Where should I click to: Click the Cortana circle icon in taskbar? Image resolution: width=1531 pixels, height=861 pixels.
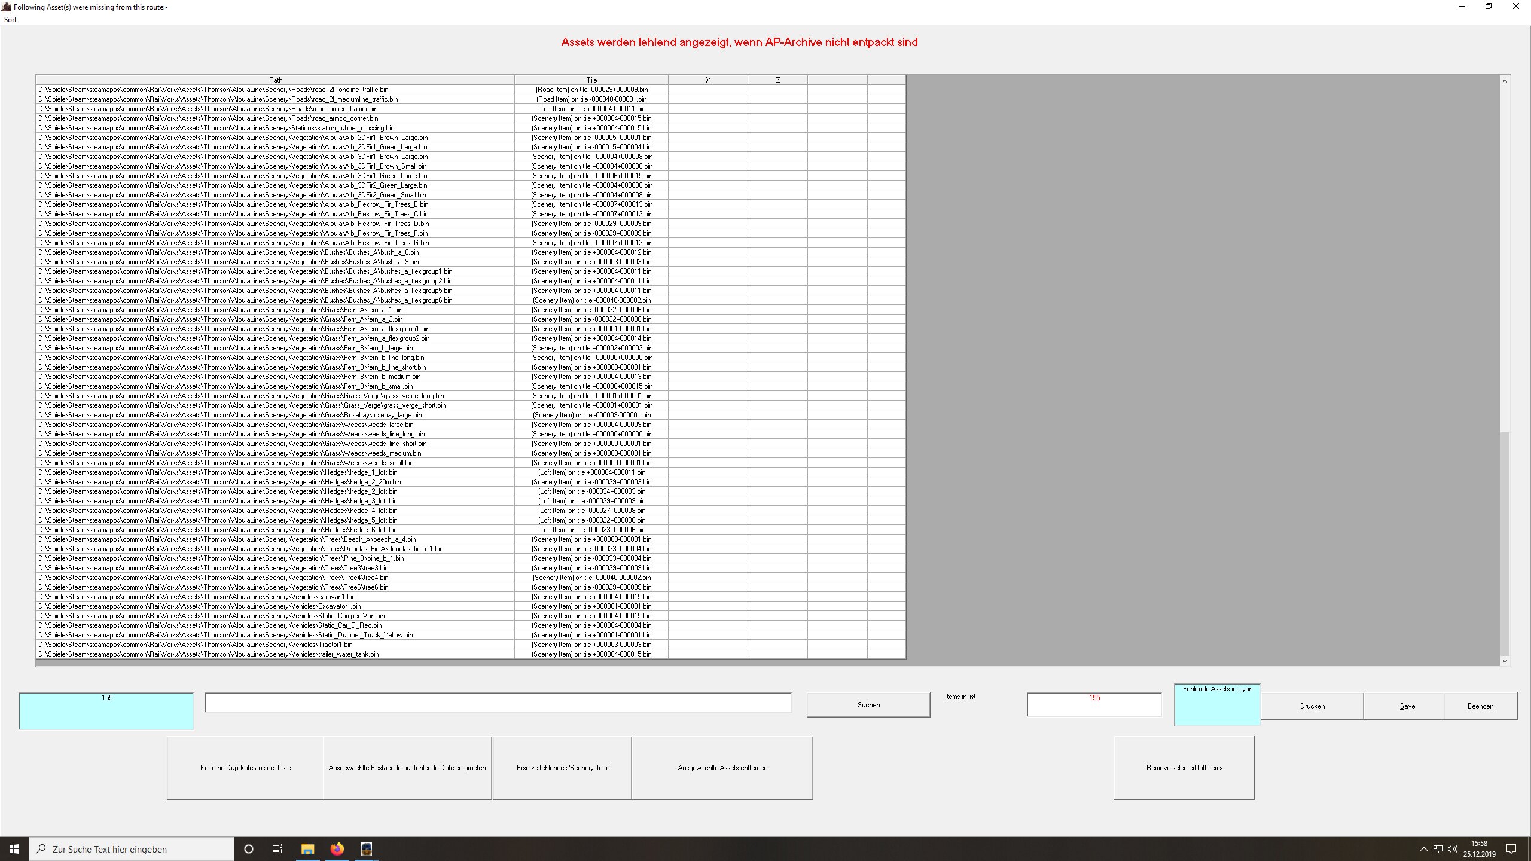tap(249, 849)
